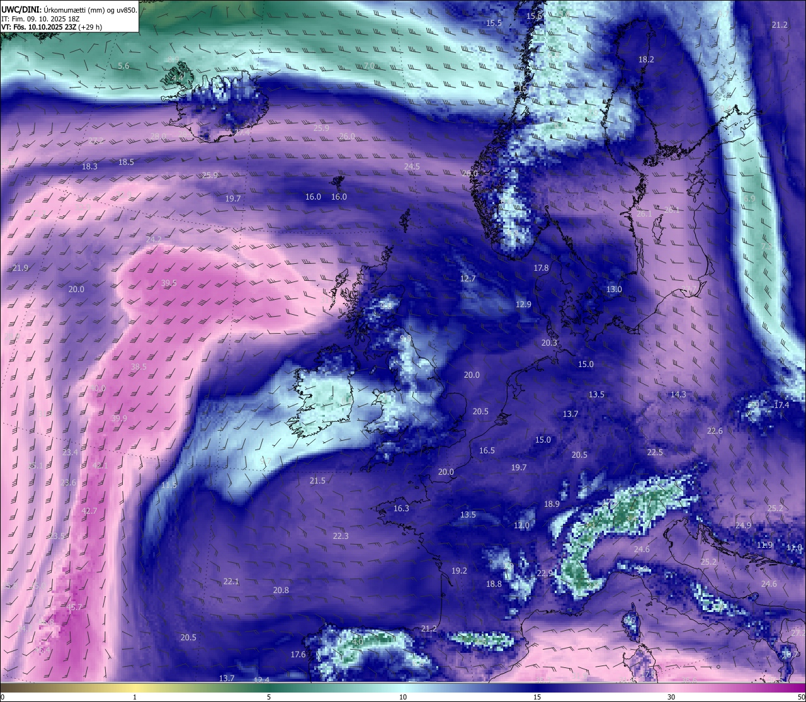Click the 22.9 map value
This screenshot has width=806, height=702.
545,574
